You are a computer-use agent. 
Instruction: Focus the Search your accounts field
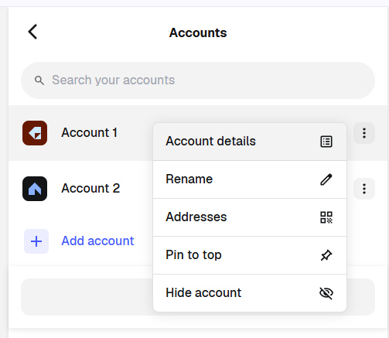(198, 80)
